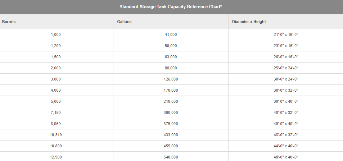Click the 21'-0" x 16'-0" dimension cell

[x=286, y=34]
